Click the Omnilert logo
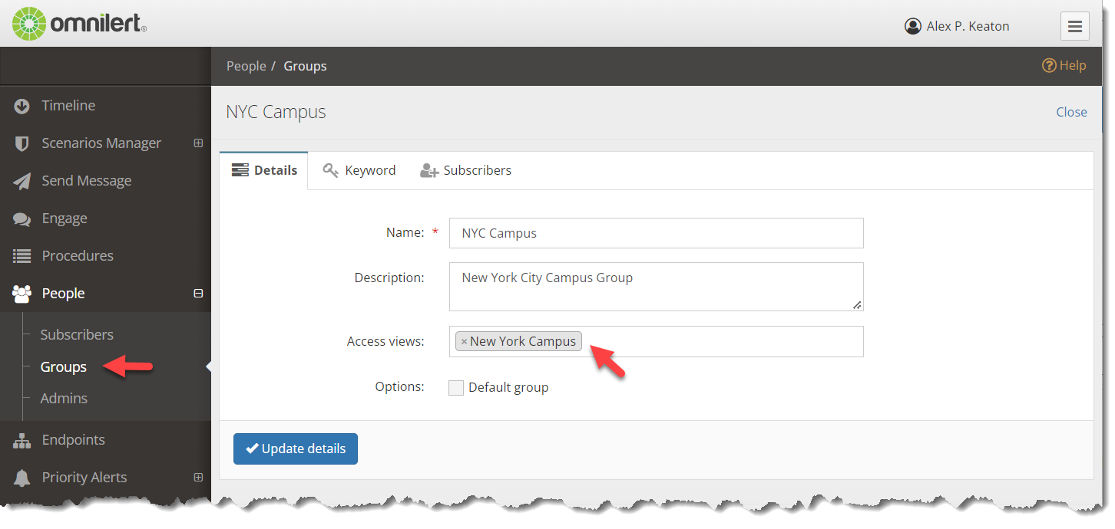The image size is (1115, 529). tap(79, 24)
